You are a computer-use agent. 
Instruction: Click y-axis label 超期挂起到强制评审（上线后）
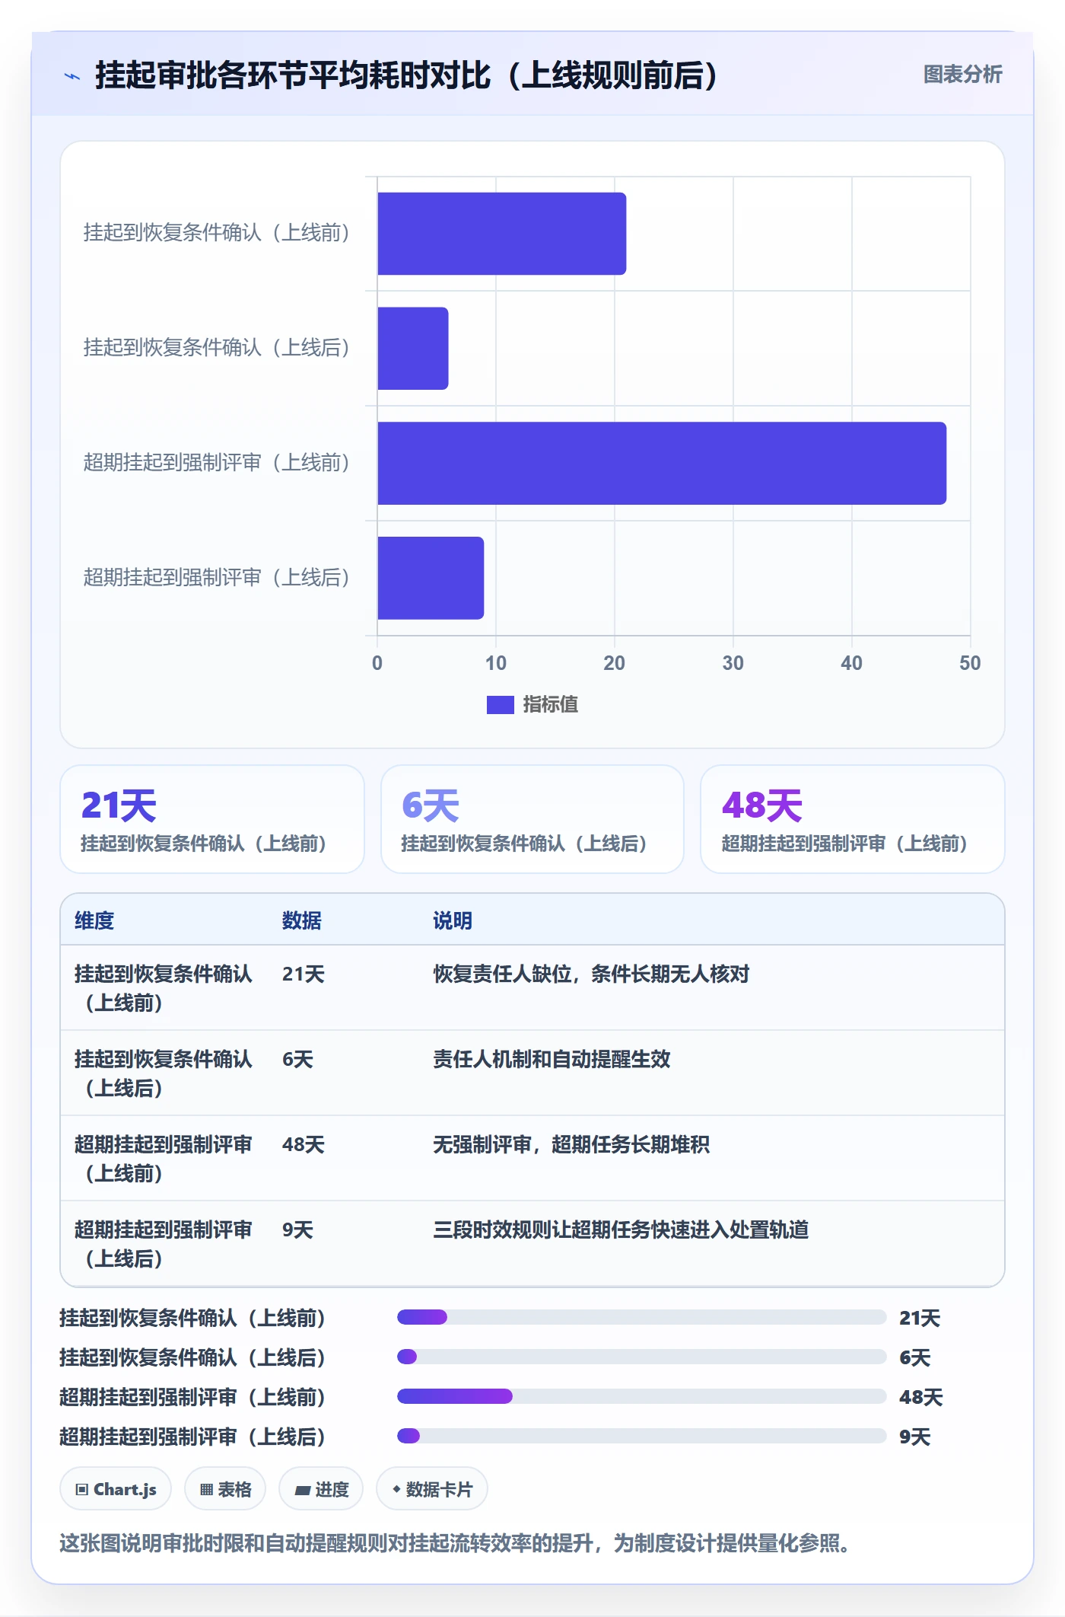pyautogui.click(x=217, y=578)
